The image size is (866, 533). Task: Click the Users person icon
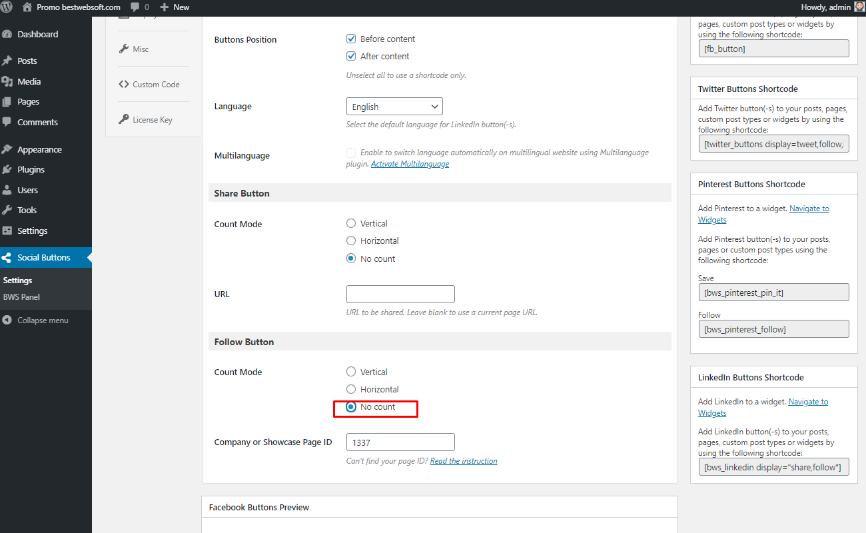tap(7, 190)
